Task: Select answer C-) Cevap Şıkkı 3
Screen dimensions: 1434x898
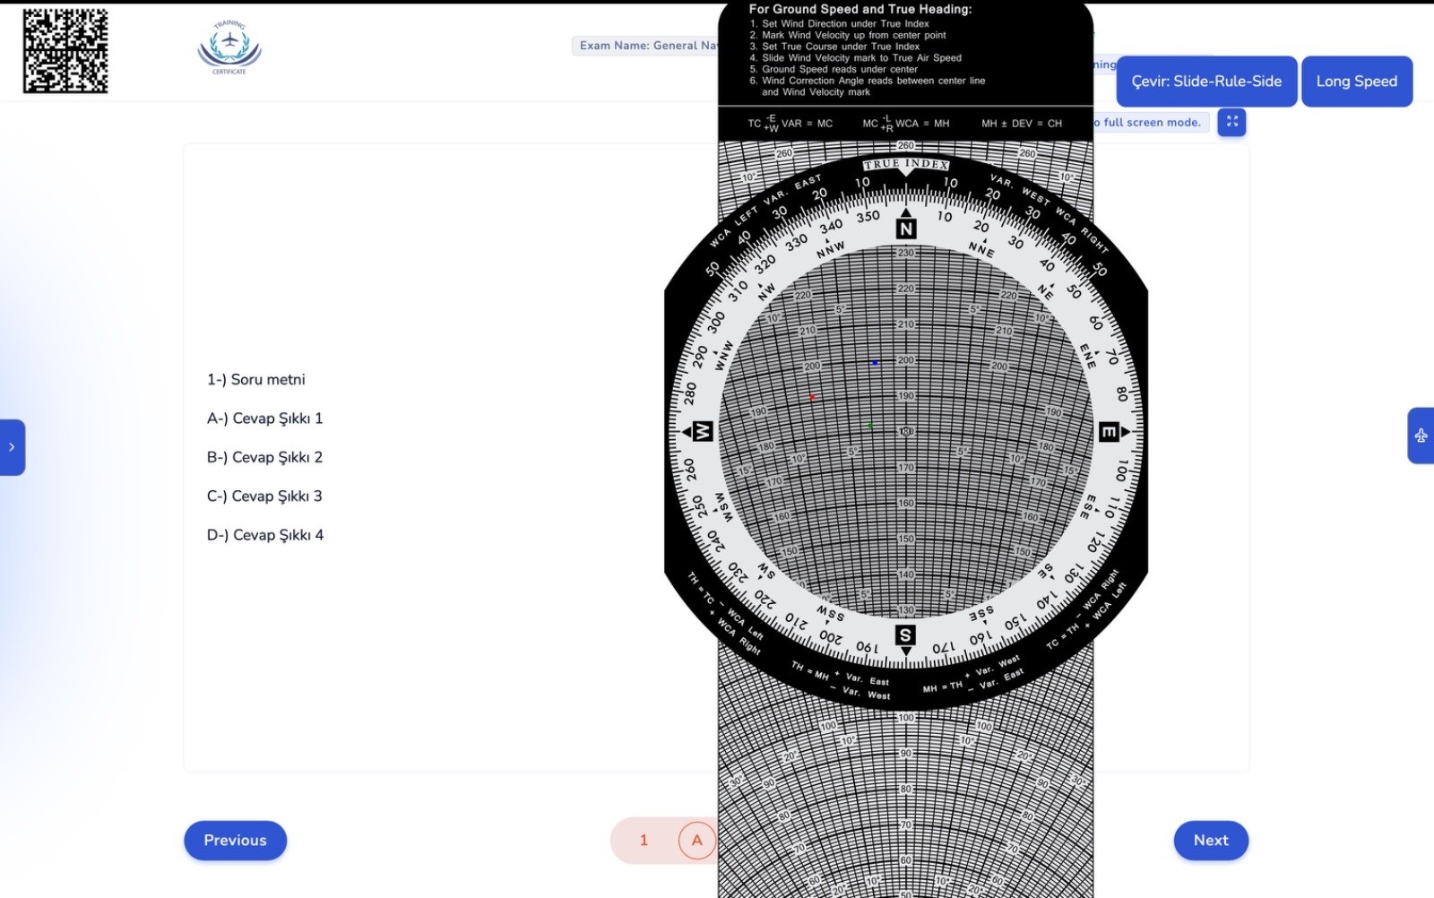Action: [x=264, y=496]
